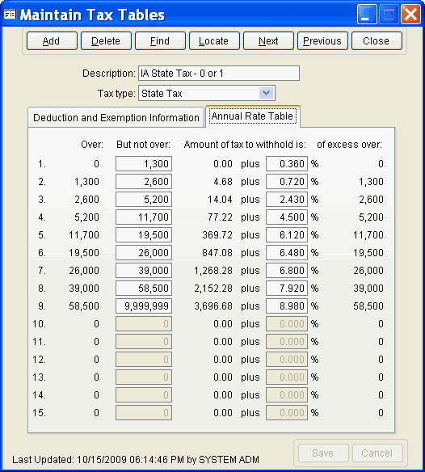Click the 'But not over:' column header

[143, 145]
